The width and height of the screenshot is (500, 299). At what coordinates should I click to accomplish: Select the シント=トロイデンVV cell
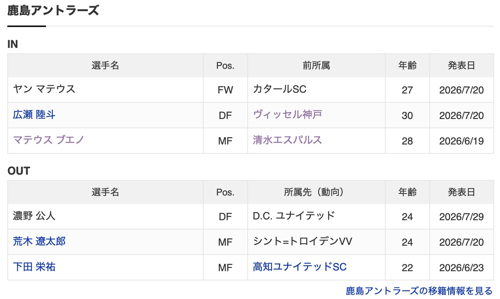[x=316, y=242]
